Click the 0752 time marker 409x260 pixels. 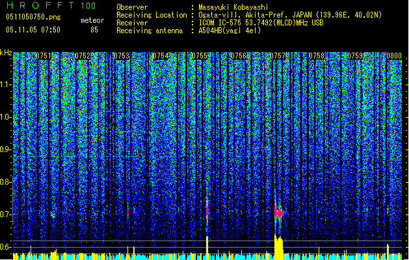click(x=83, y=56)
